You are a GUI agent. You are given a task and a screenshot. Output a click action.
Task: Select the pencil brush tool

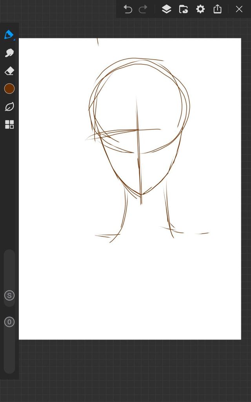(9, 35)
